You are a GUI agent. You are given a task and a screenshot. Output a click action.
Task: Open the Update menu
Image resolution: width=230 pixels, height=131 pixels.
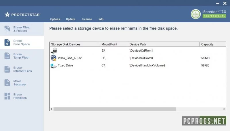(70, 19)
